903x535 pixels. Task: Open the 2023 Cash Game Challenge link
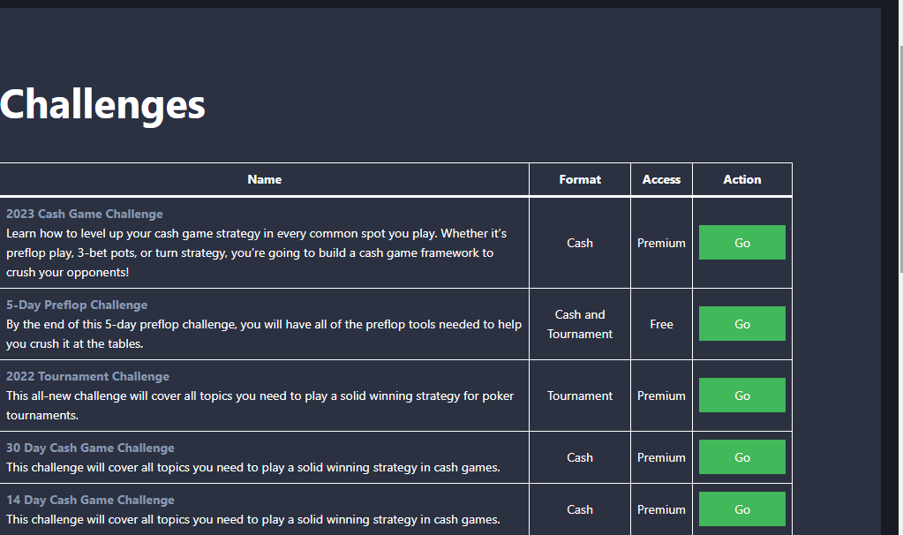(85, 214)
